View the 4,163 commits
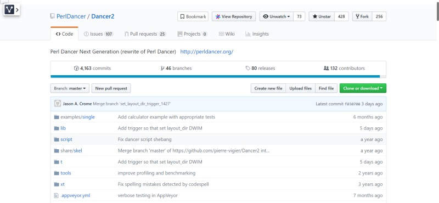 coord(92,69)
